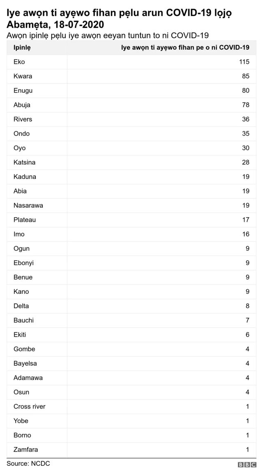Click Abuja in the table
The width and height of the screenshot is (263, 476).
point(22,105)
